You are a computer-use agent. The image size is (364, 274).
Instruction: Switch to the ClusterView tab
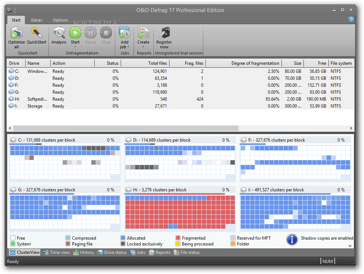[25, 252]
